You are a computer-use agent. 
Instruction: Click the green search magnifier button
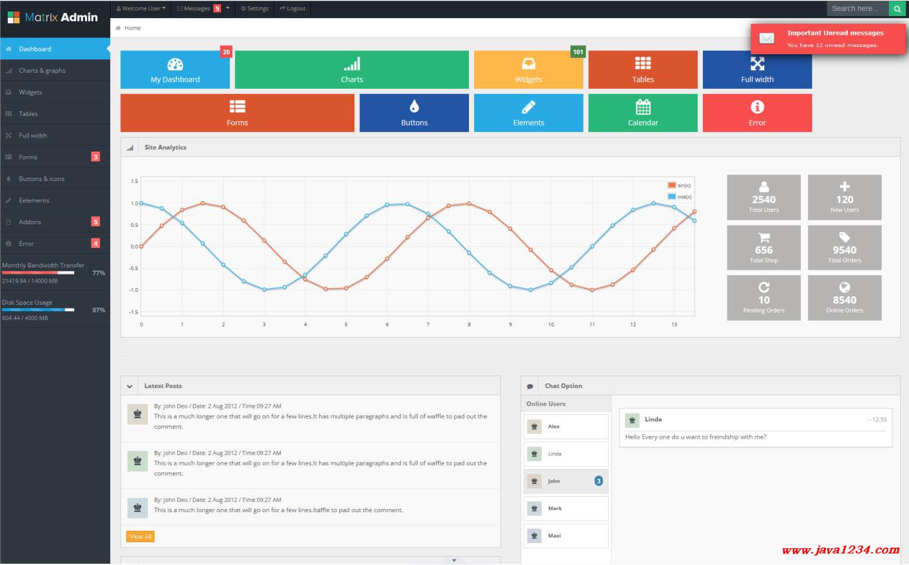pos(897,8)
